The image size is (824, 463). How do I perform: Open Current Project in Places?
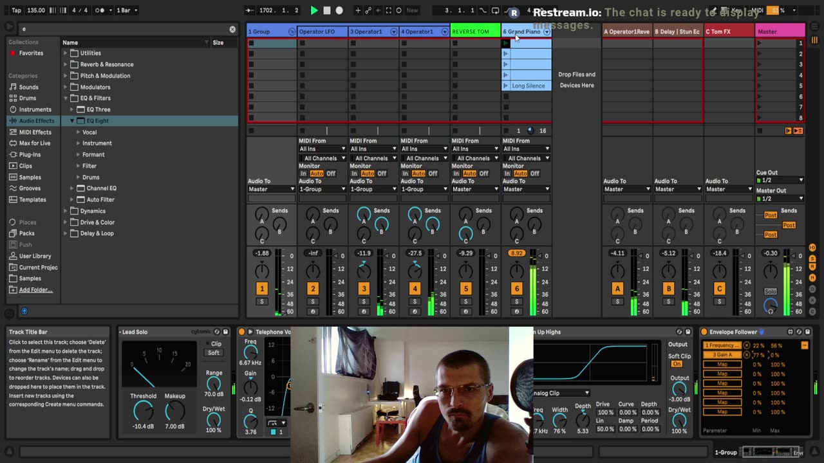pos(38,268)
